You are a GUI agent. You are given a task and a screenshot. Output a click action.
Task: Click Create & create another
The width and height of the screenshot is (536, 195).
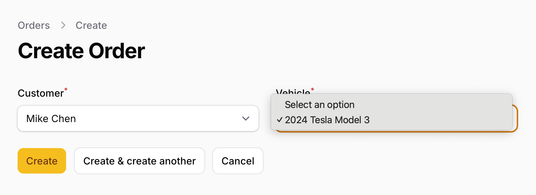[139, 161]
